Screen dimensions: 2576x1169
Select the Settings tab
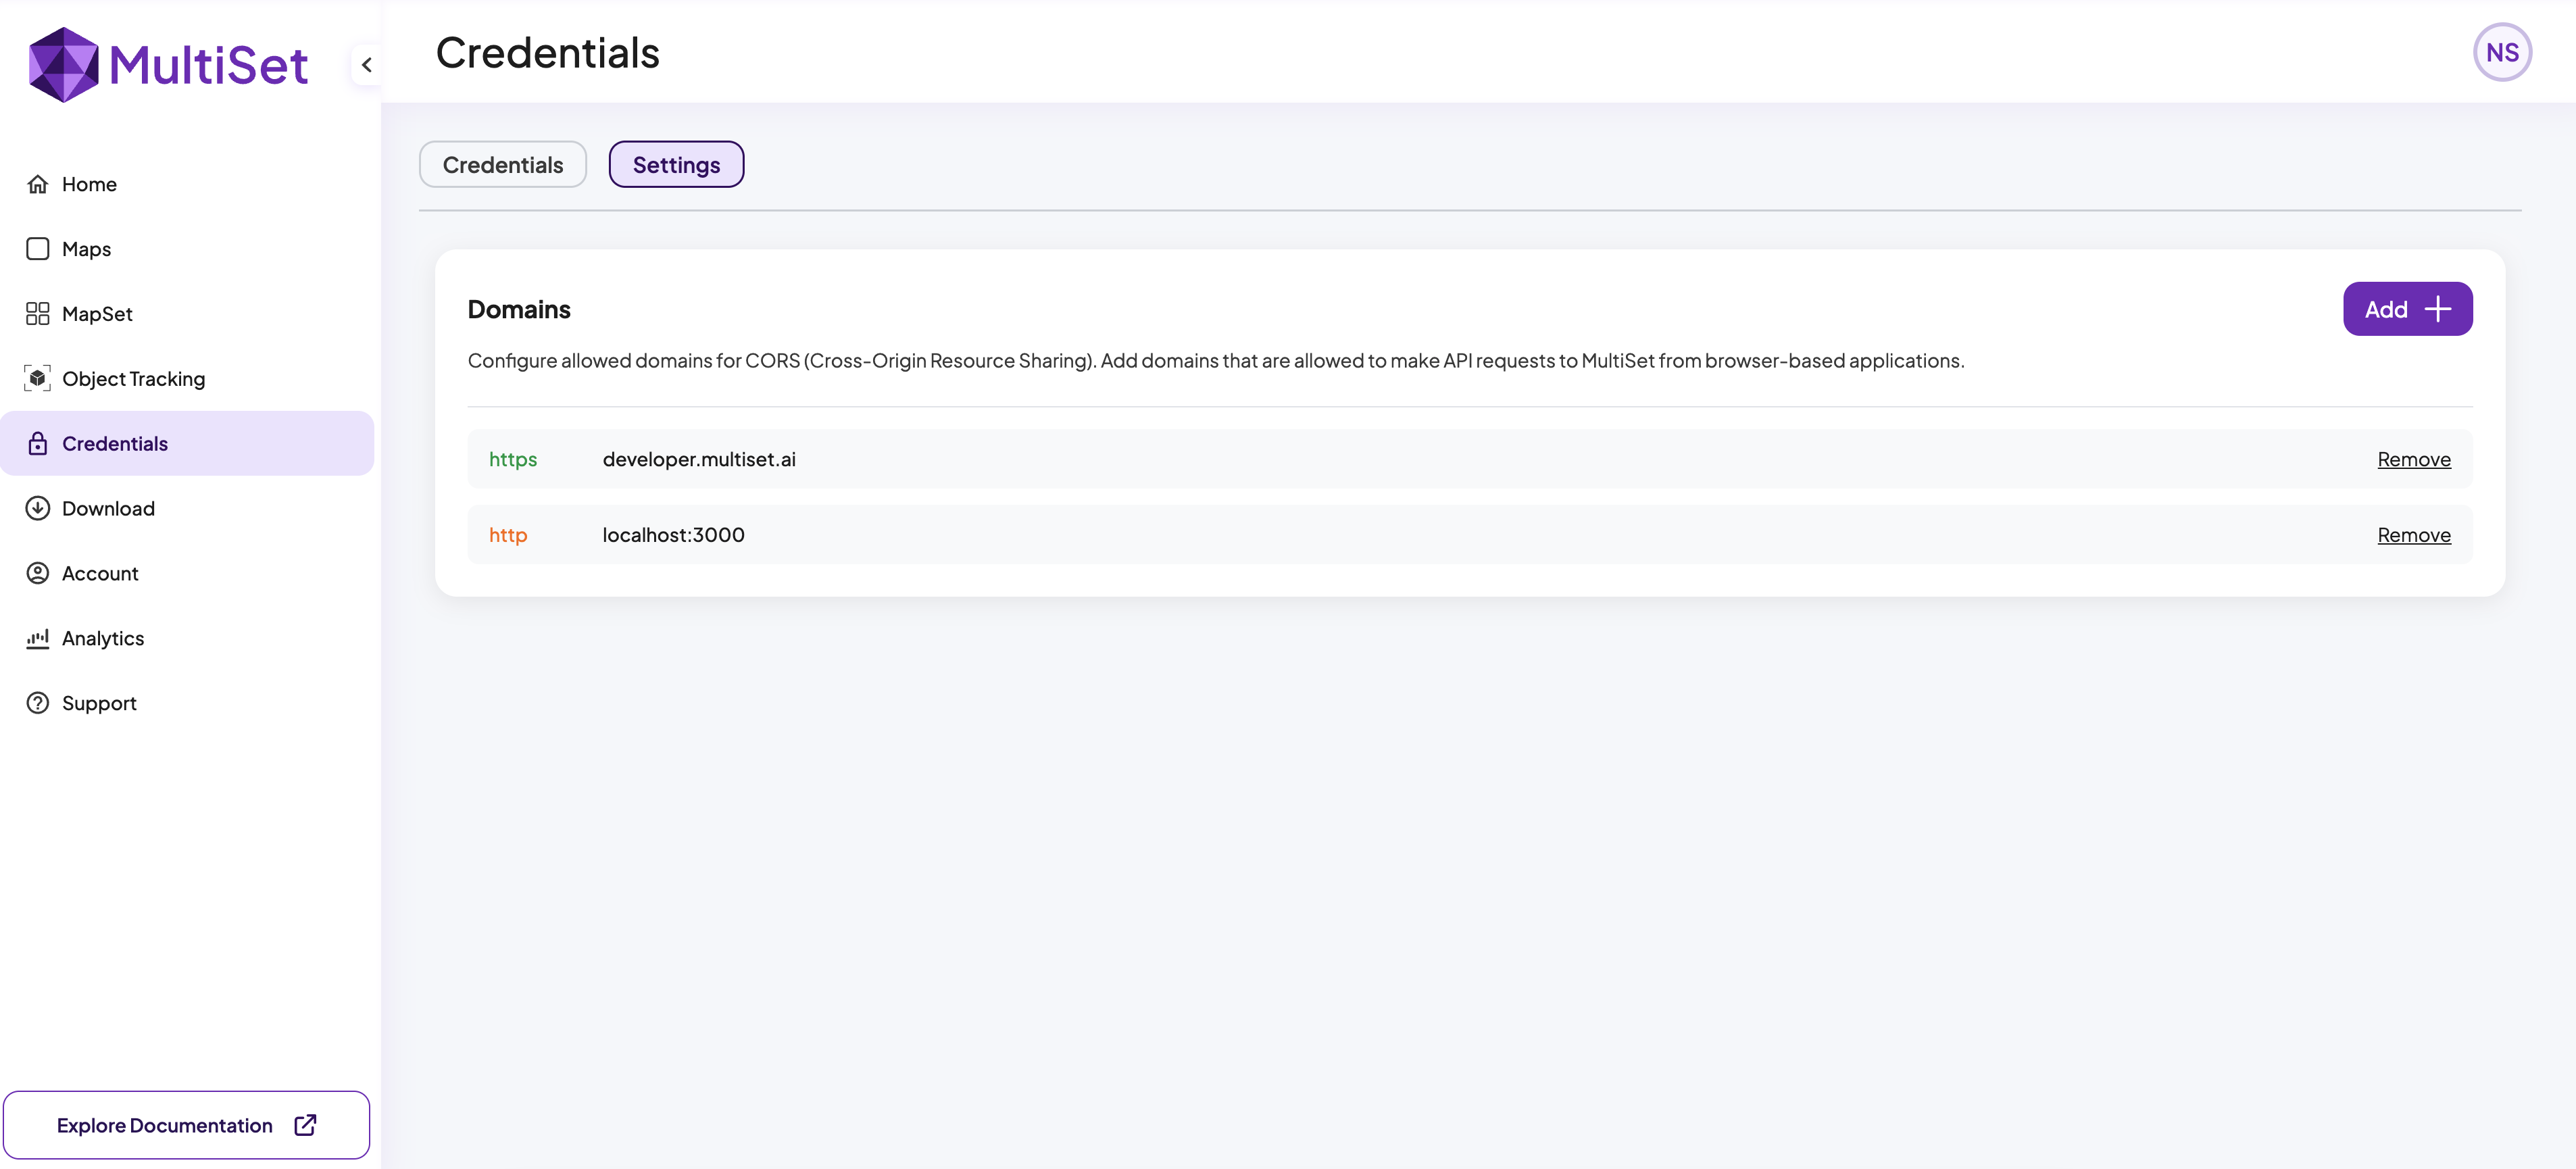(676, 165)
